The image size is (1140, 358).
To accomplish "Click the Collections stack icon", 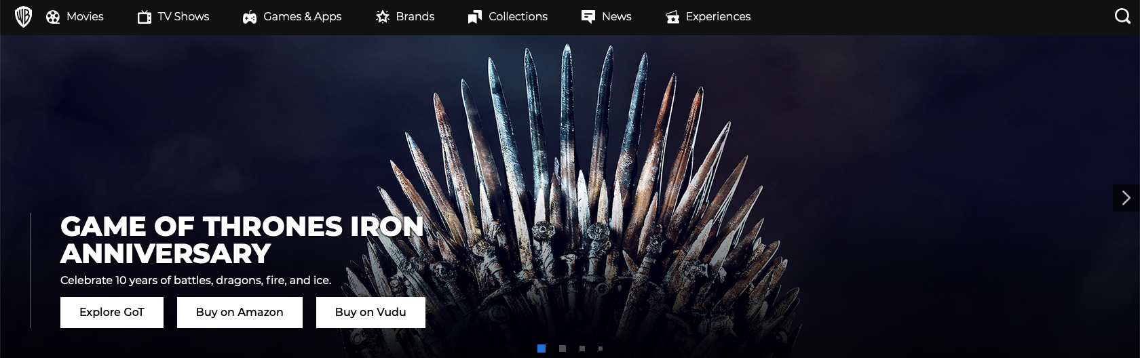I will pyautogui.click(x=475, y=17).
